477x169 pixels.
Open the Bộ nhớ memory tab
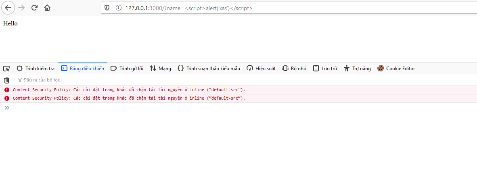tap(294, 69)
